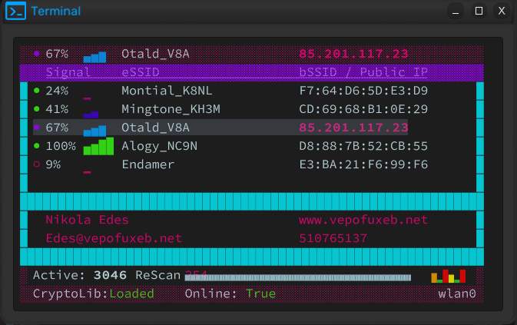Select the hollow status dot next to 9%
Image resolution: width=517 pixels, height=325 pixels.
click(37, 164)
